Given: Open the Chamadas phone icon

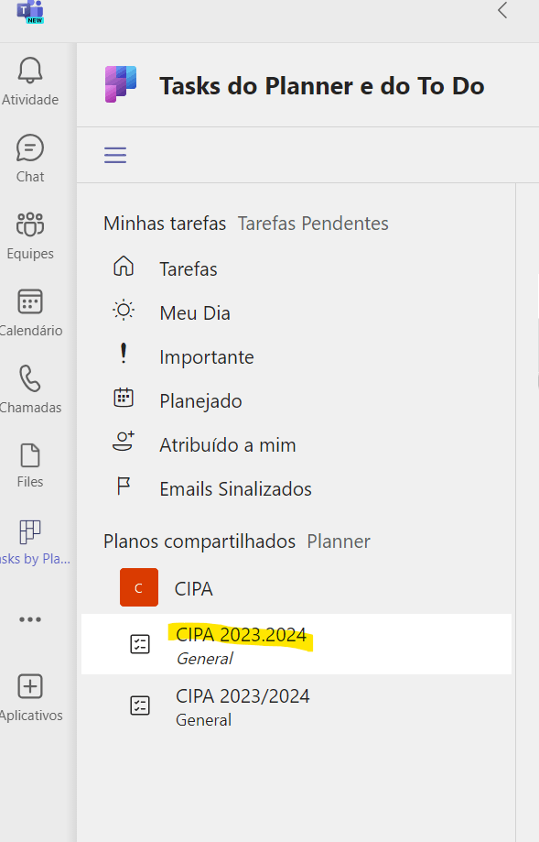Looking at the screenshot, I should [30, 378].
